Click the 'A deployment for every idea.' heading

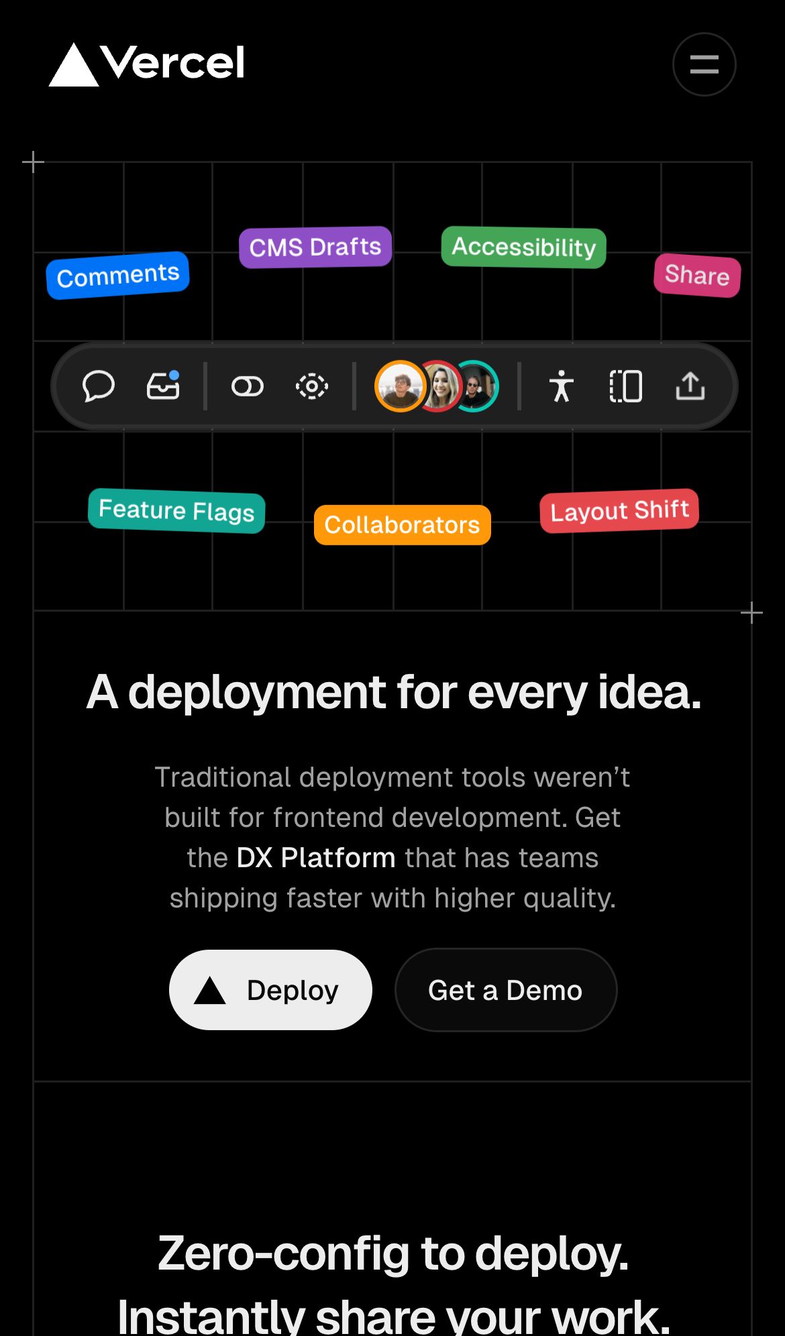(394, 692)
